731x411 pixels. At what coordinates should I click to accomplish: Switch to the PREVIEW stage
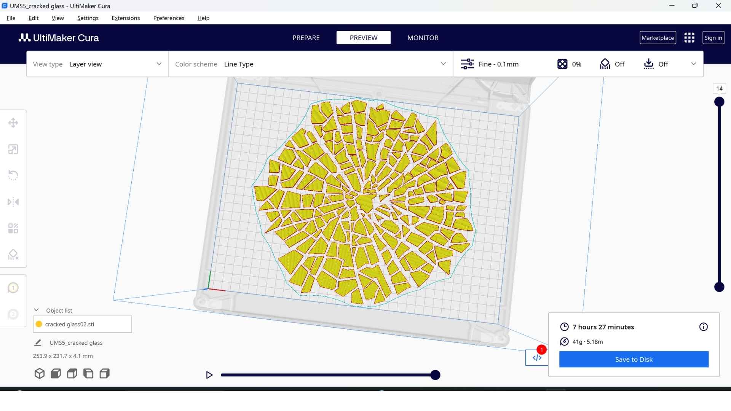click(x=364, y=38)
